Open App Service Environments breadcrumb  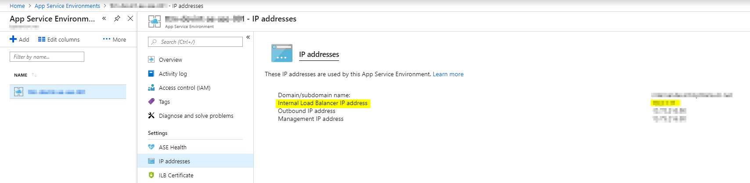(67, 6)
